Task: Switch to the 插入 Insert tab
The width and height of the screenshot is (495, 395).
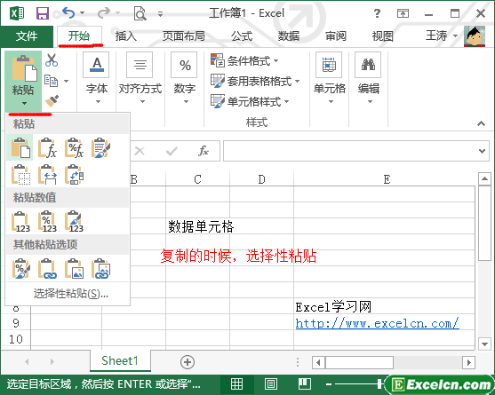Action: 126,36
